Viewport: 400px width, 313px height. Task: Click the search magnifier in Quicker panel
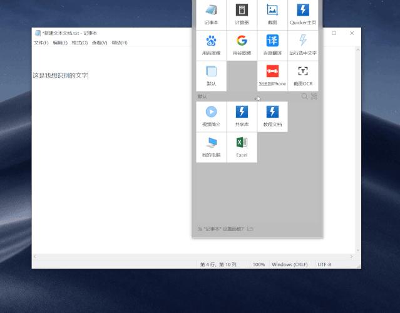point(305,96)
